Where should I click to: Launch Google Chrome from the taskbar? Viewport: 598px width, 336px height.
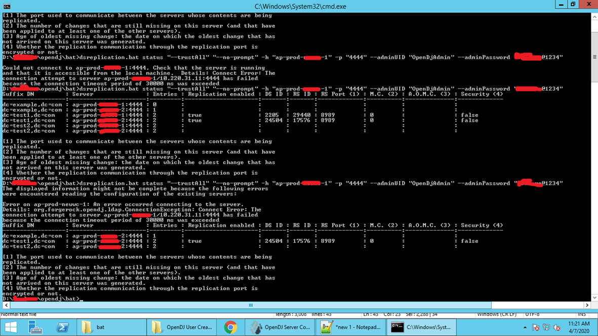click(231, 327)
